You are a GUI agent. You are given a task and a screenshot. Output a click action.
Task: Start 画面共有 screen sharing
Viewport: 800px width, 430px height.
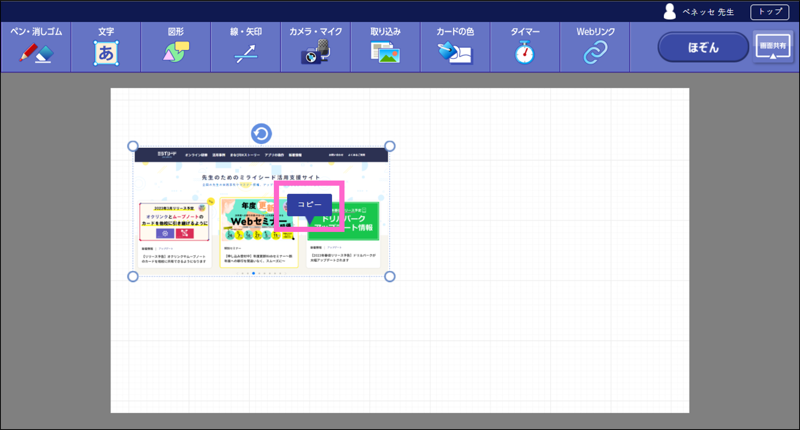(773, 47)
